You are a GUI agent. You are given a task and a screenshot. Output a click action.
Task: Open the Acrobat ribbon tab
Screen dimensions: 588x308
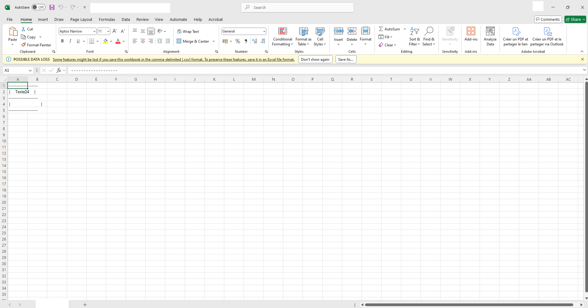[216, 19]
